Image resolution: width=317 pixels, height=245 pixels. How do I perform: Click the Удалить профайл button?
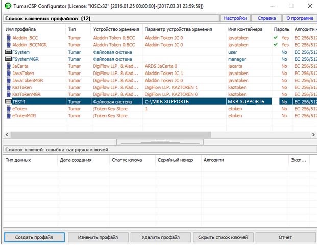click(x=160, y=237)
